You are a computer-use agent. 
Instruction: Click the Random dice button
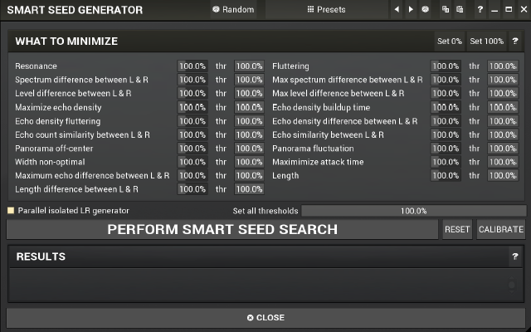[232, 10]
